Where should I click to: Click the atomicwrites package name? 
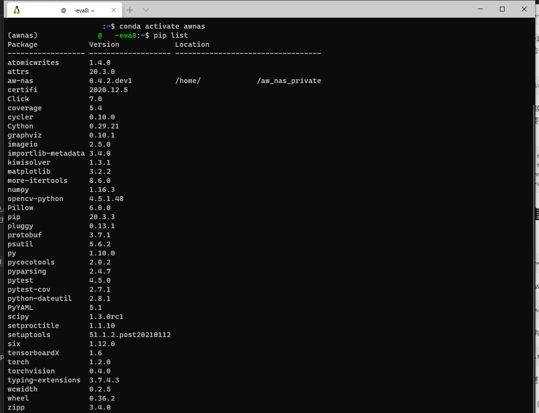(33, 63)
